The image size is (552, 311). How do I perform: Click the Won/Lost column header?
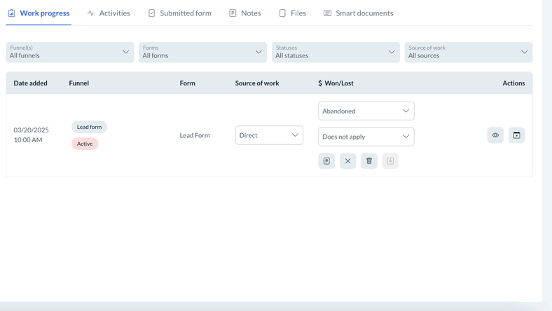(x=339, y=83)
